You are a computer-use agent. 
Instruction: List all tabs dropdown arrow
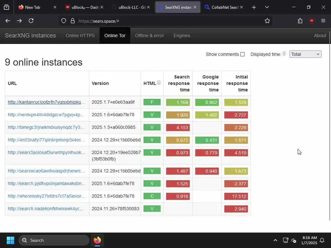(x=267, y=7)
